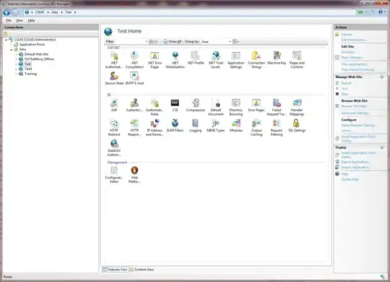Click the Stop site action link
The image size is (390, 282).
(x=344, y=94)
